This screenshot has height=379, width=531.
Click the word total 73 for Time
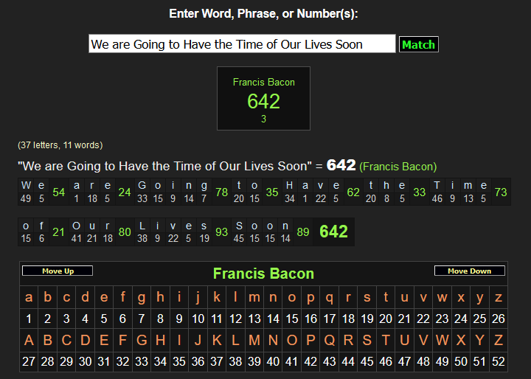tap(501, 192)
